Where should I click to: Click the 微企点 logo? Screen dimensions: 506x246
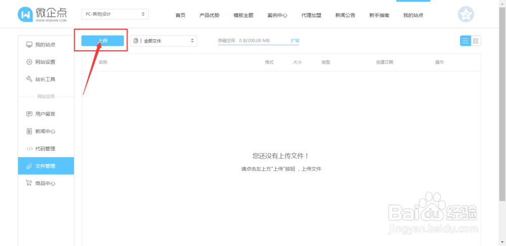click(43, 15)
